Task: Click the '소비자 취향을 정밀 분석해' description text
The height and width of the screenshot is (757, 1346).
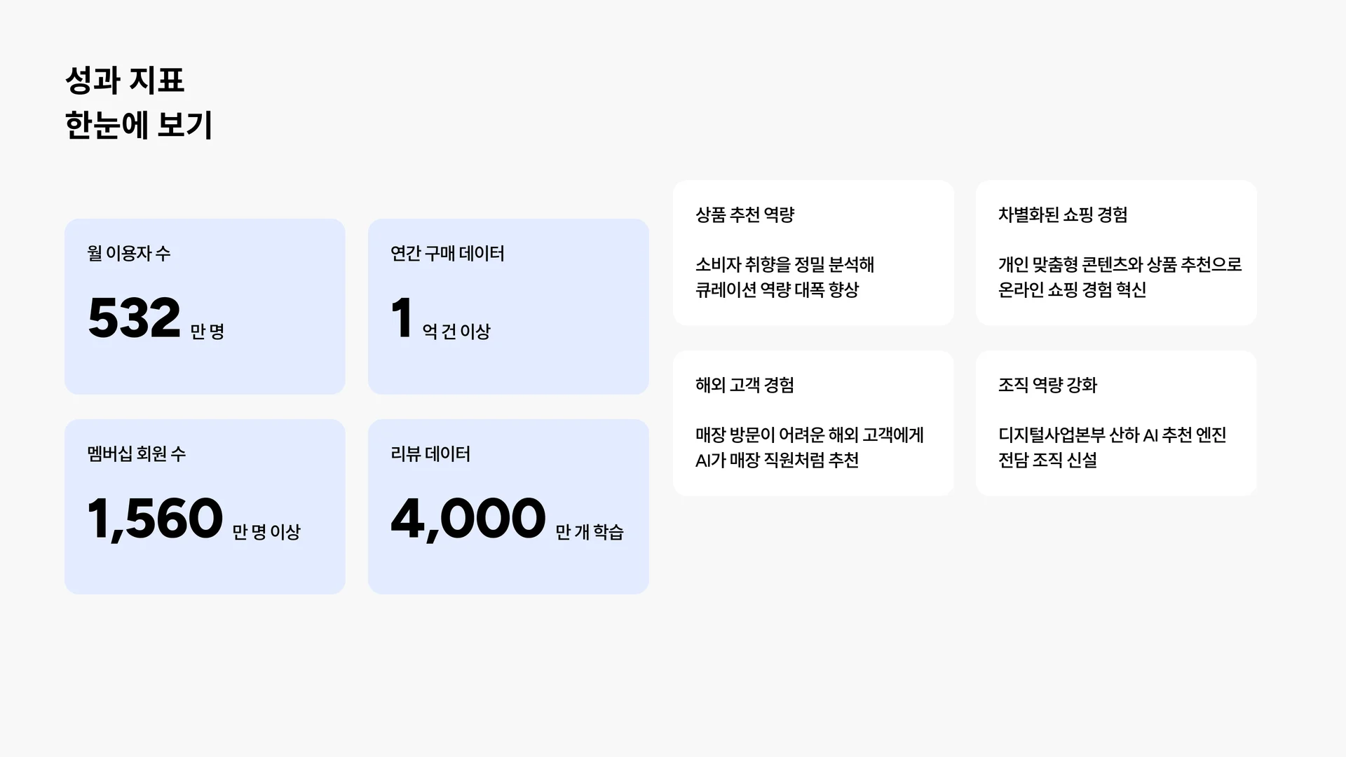Action: click(784, 264)
